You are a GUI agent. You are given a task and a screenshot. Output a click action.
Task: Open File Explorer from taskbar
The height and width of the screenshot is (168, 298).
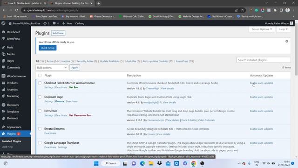(151, 163)
